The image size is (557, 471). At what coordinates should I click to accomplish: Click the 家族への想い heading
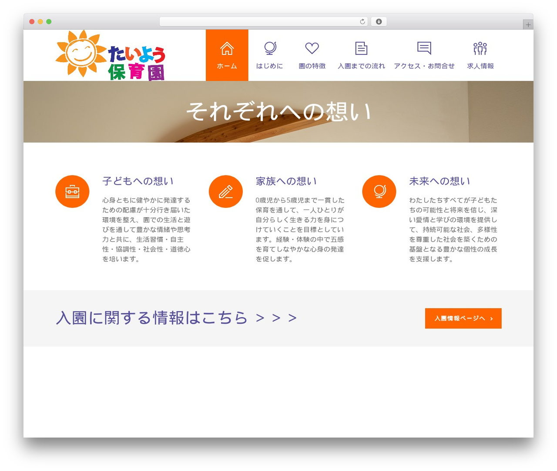pyautogui.click(x=286, y=181)
